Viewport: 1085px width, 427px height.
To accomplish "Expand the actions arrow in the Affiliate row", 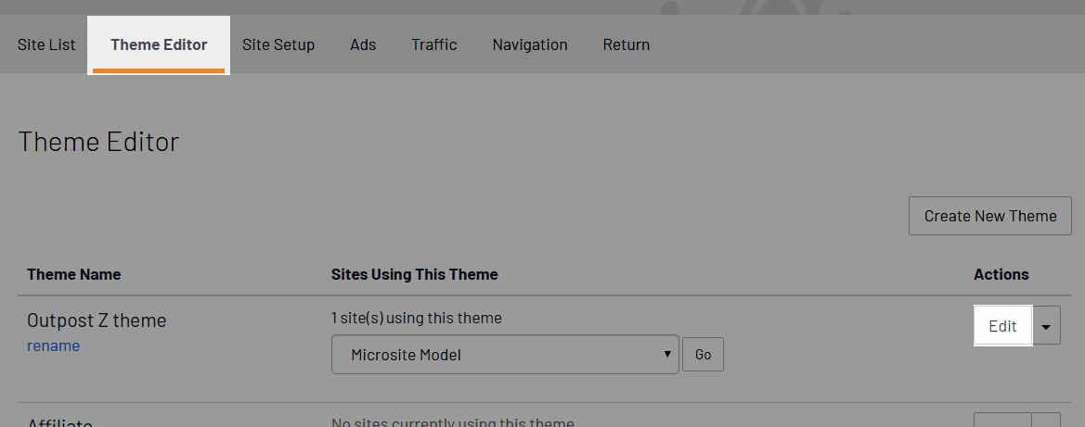I will pos(1046,421).
